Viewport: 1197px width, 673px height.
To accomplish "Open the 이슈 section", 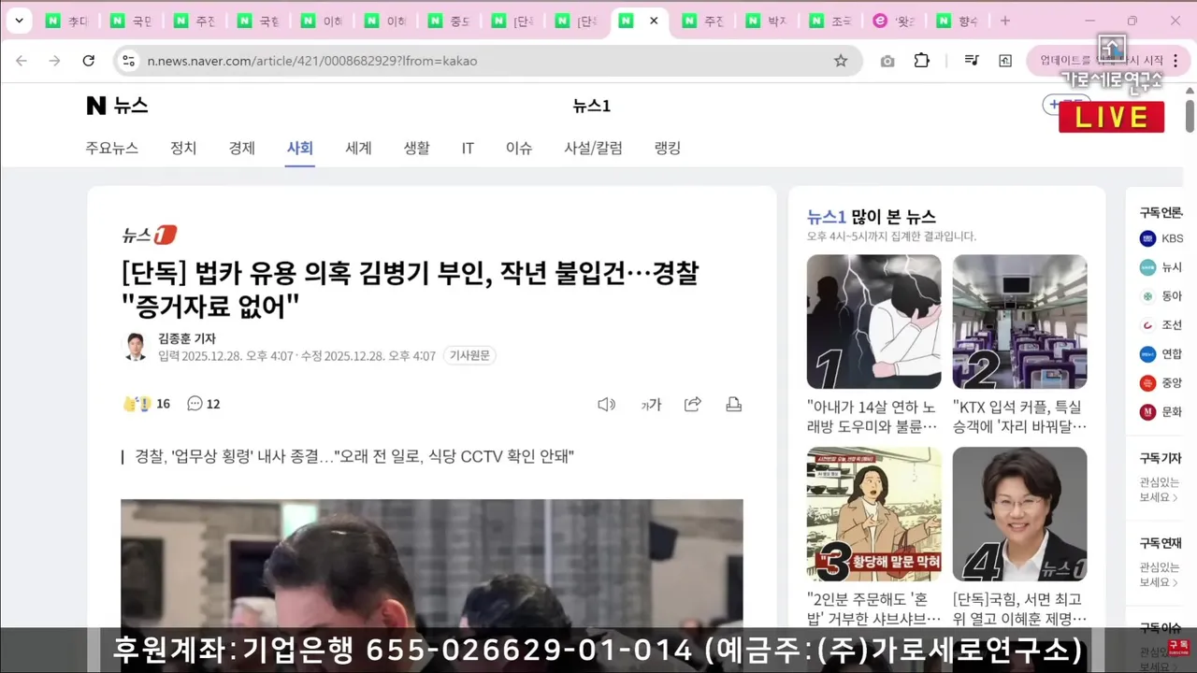I will pyautogui.click(x=519, y=148).
